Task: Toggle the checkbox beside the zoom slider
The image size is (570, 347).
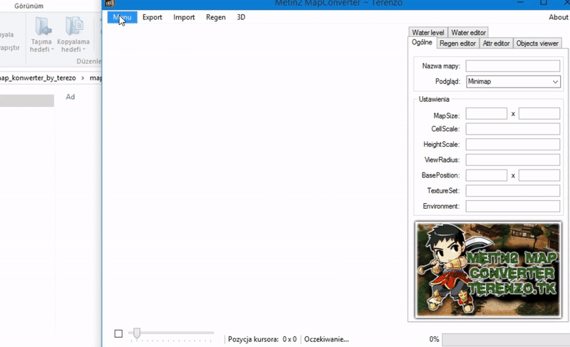Action: pos(118,333)
